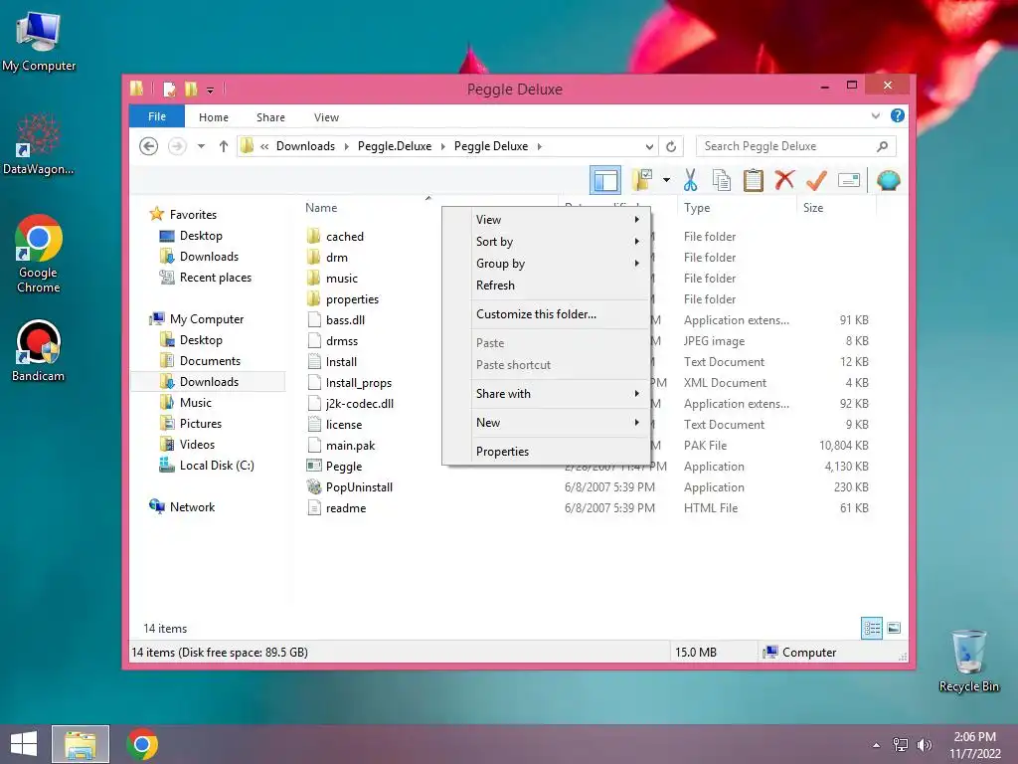Switch to the View ribbon tab

pyautogui.click(x=326, y=117)
